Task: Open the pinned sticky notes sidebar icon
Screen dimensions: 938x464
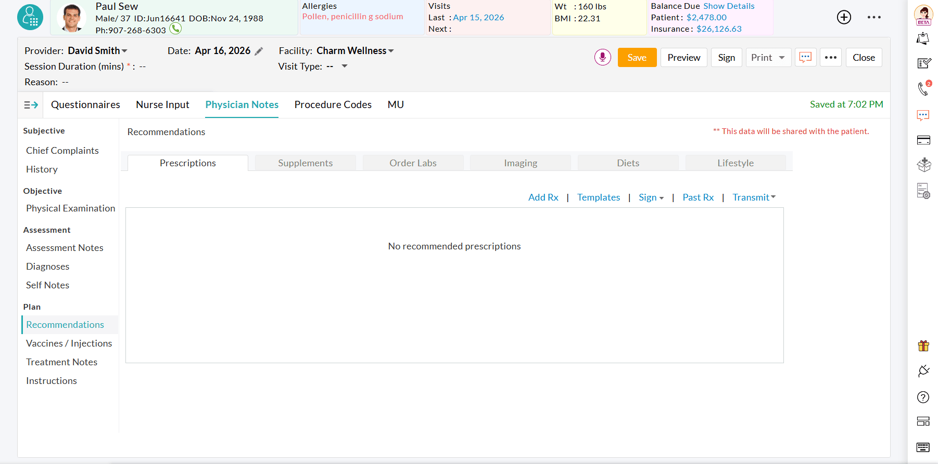Action: click(923, 38)
